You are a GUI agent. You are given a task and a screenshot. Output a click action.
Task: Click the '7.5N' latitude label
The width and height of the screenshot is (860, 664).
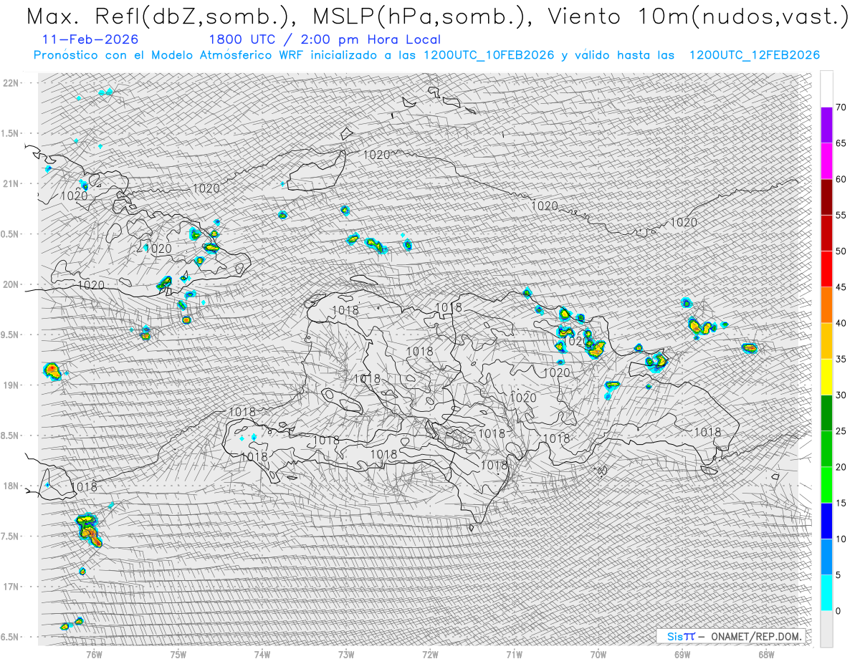[11, 537]
